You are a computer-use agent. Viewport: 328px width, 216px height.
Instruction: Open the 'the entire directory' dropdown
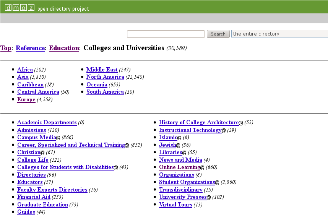coord(279,34)
